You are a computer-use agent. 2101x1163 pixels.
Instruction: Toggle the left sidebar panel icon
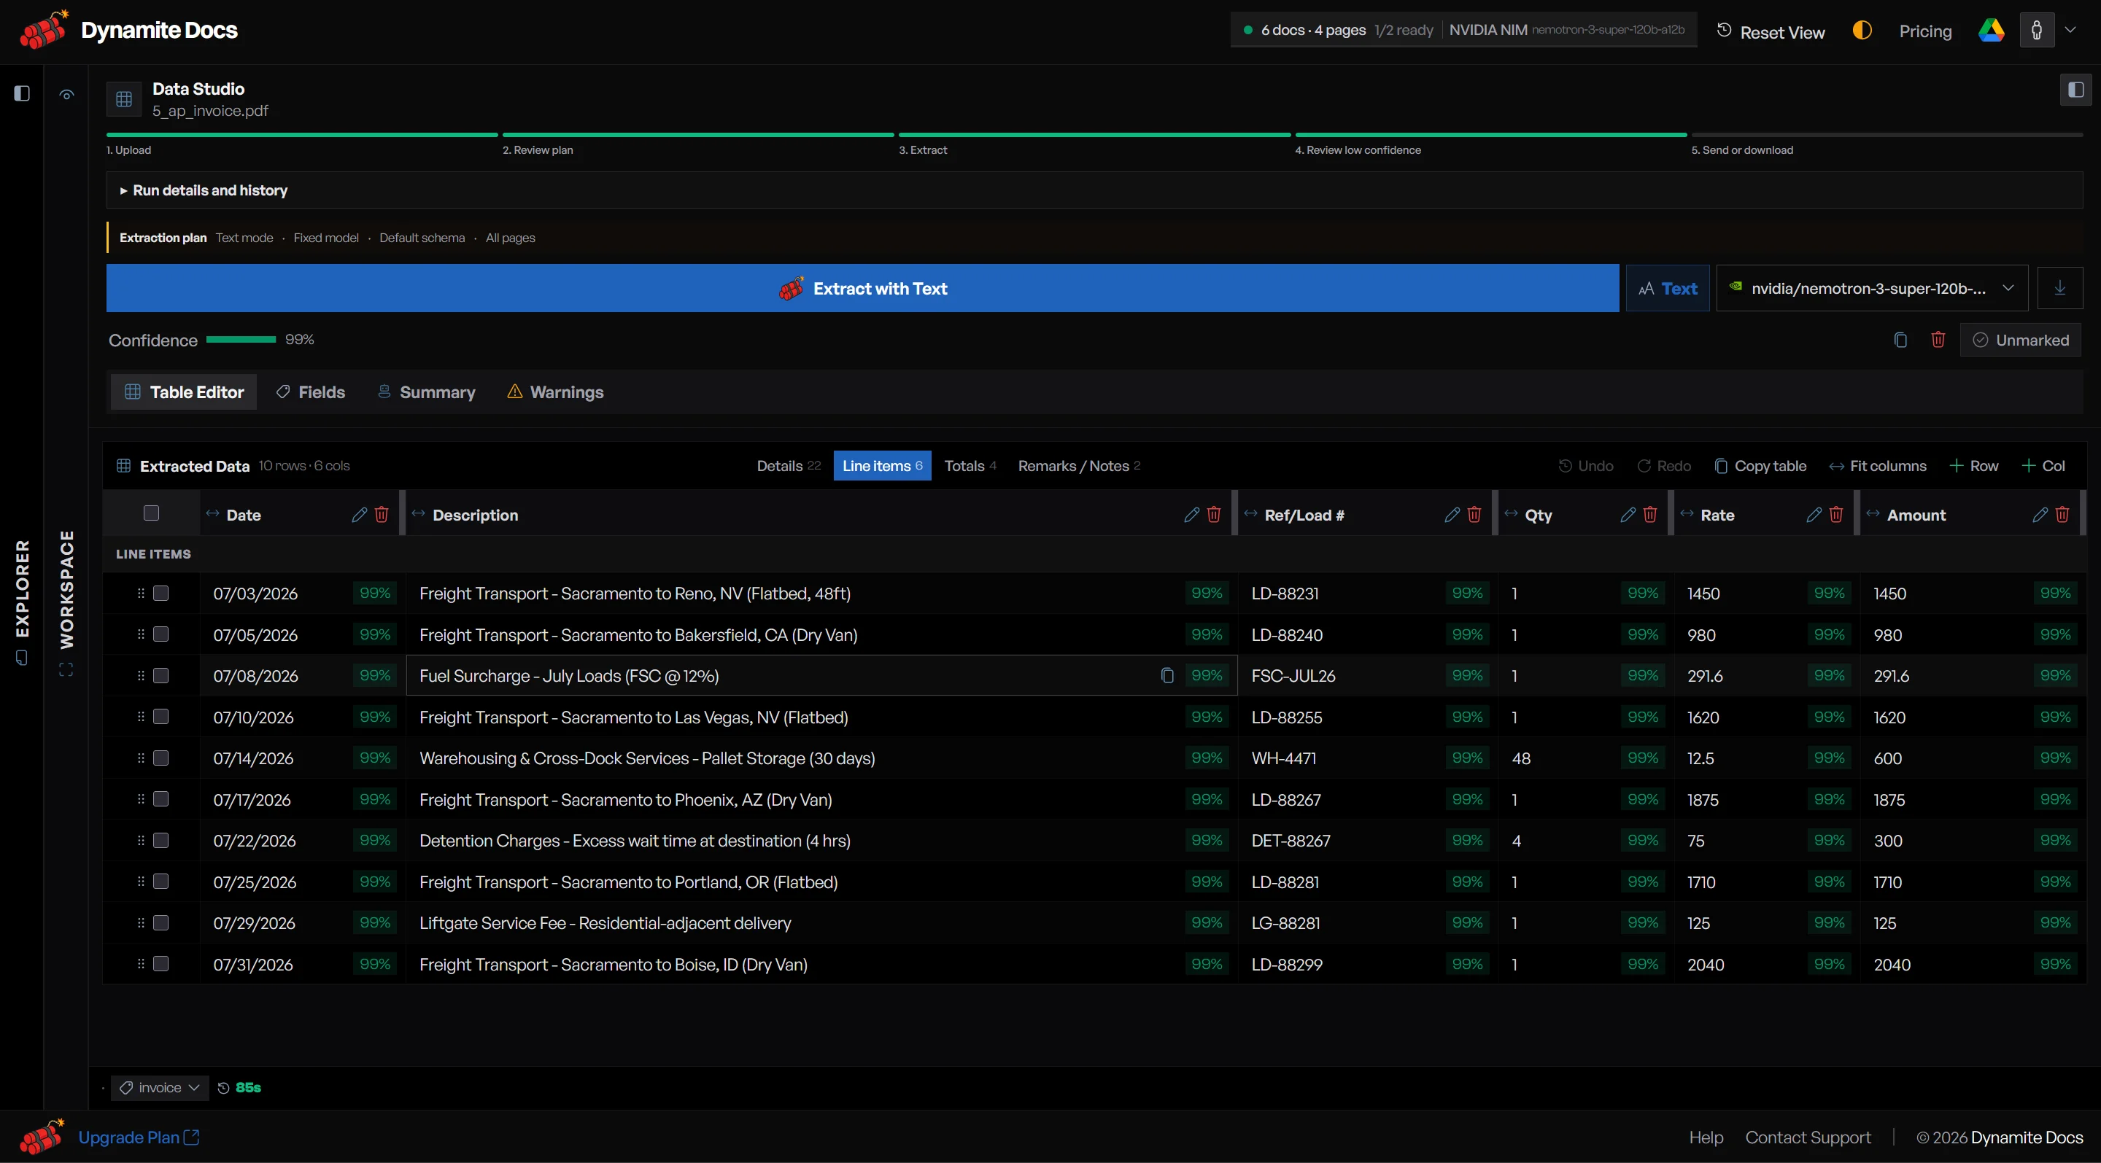click(x=22, y=94)
